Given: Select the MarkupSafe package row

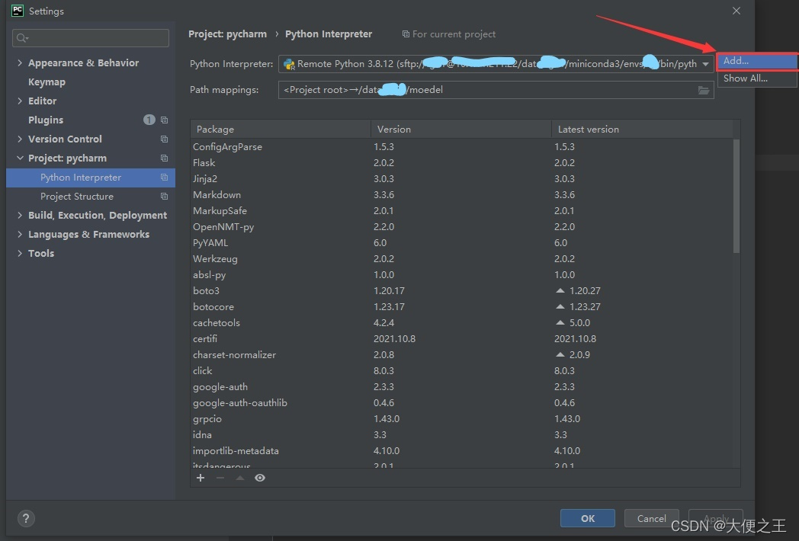Looking at the screenshot, I should point(462,211).
